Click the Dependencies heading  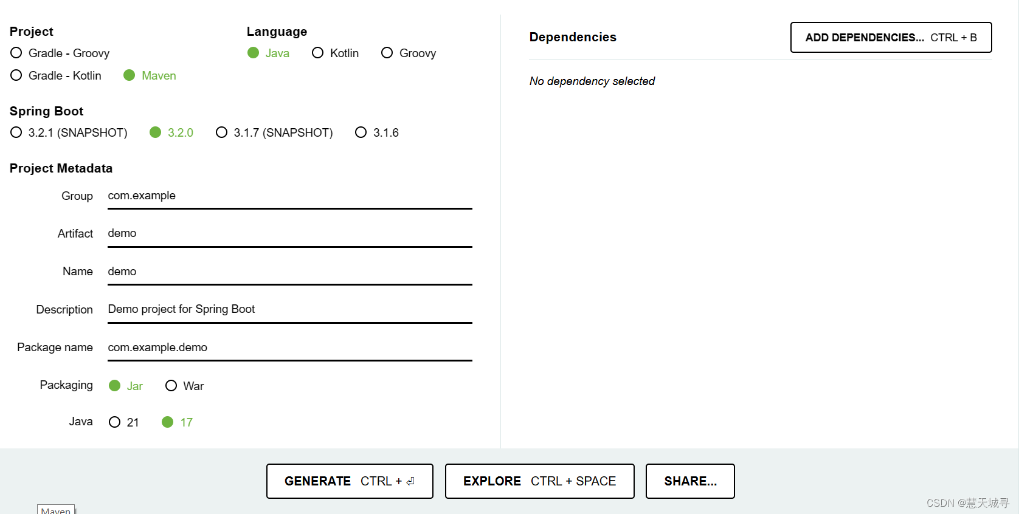pyautogui.click(x=573, y=37)
